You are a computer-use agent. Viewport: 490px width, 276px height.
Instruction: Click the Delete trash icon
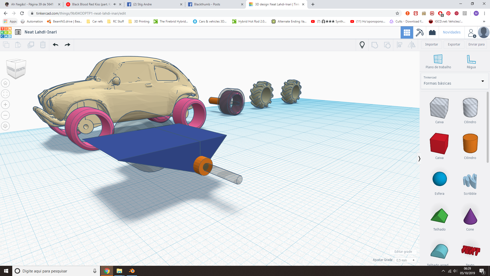[43, 45]
